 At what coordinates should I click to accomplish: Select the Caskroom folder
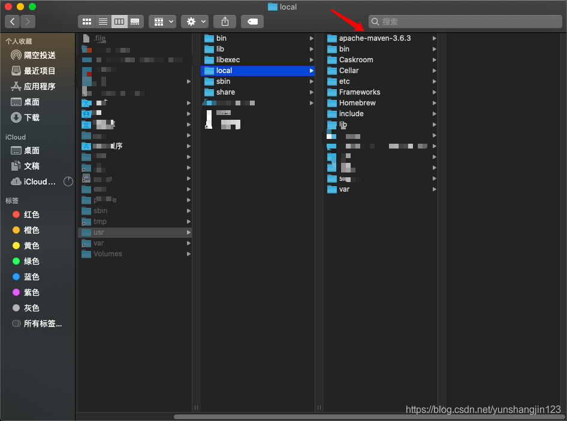381,60
